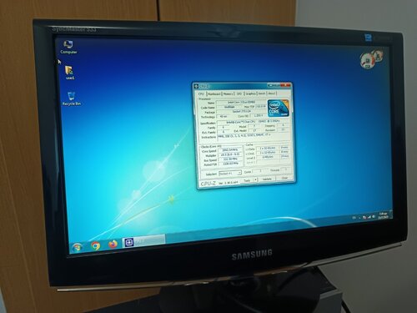
Task: Open the About tab
Action: [x=272, y=93]
